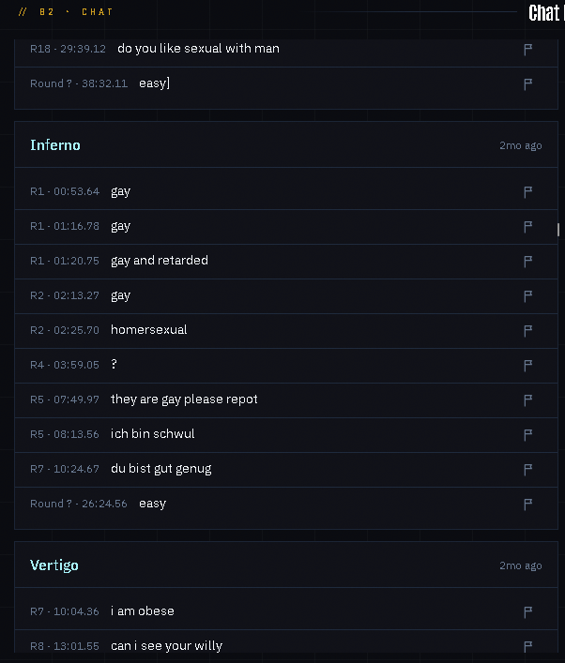Flag the 'i am obese' message
Screen dimensions: 565x663
click(527, 611)
